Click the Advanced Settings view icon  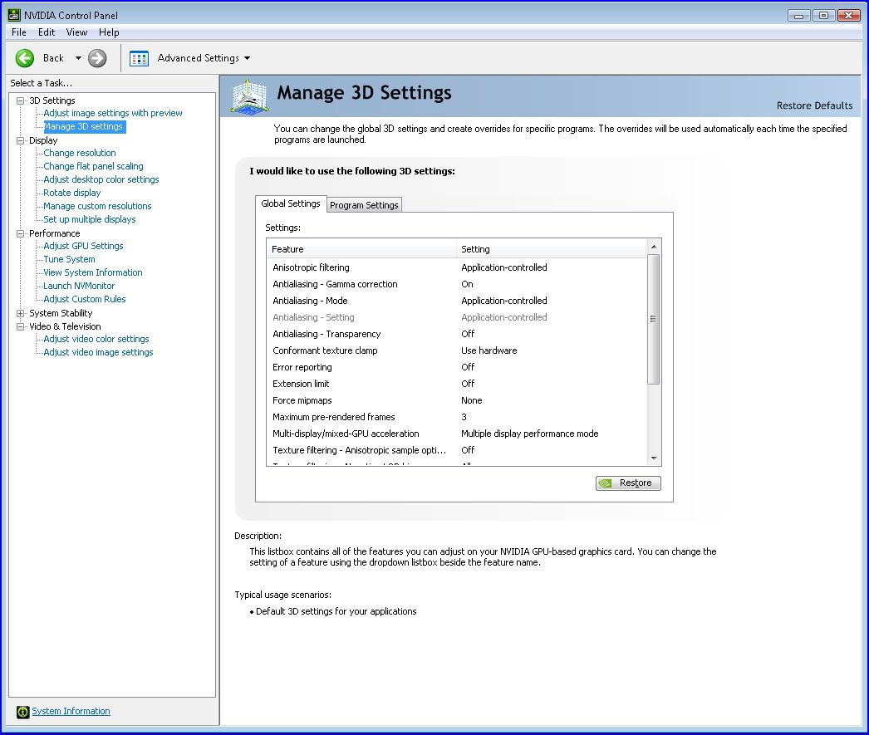pyautogui.click(x=139, y=58)
